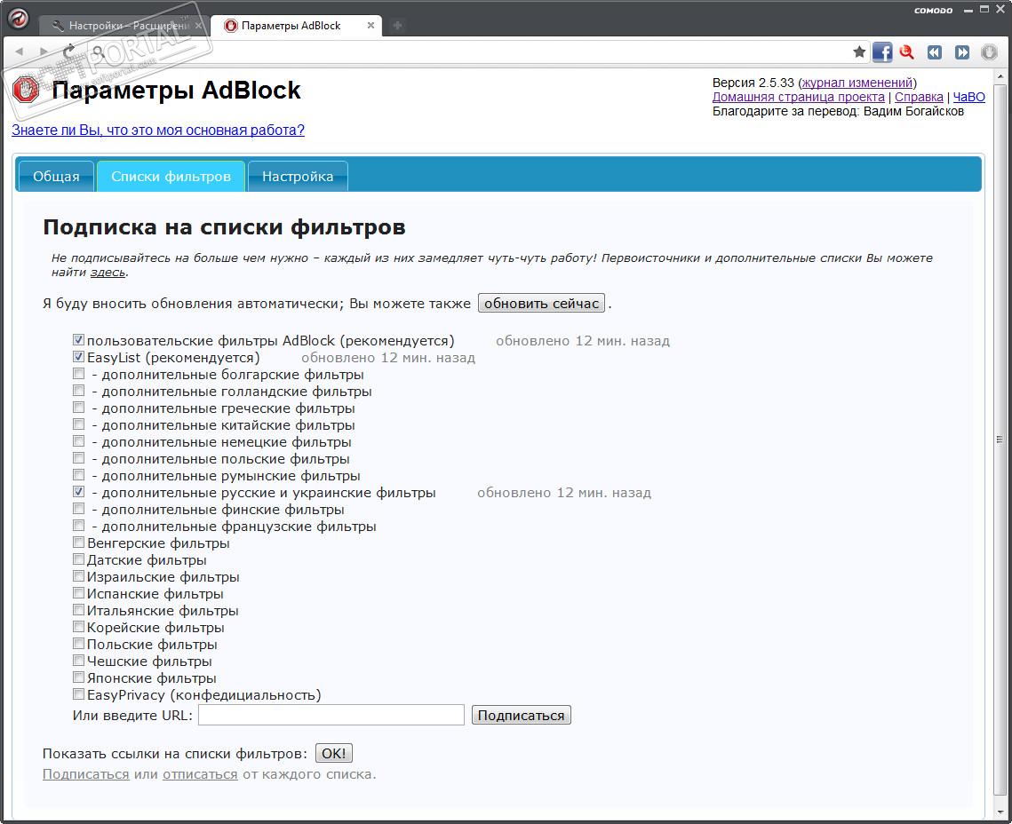Viewport: 1012px width, 824px height.
Task: Enable дополнительные греческие фильтры
Action: tap(78, 407)
